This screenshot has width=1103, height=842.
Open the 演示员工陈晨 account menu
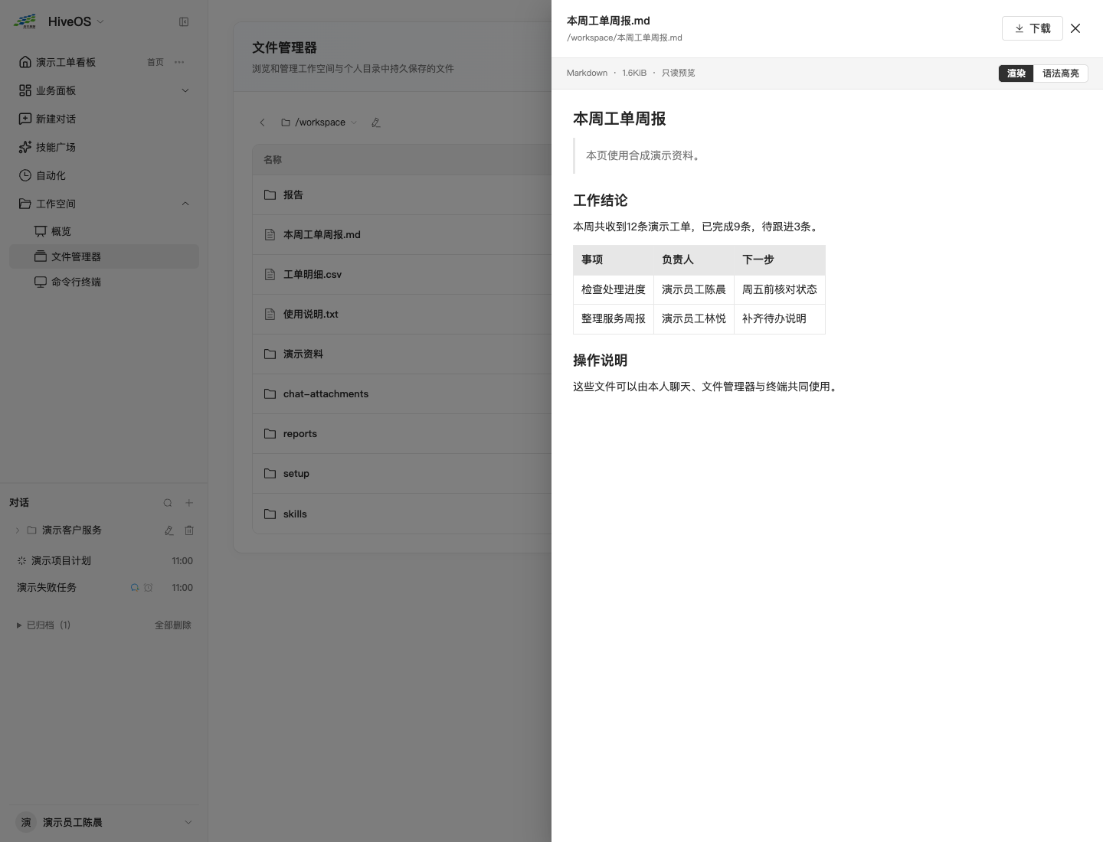tap(104, 822)
